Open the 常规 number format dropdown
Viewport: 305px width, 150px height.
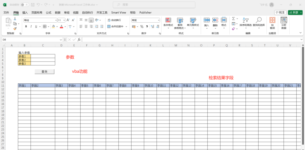pos(159,20)
